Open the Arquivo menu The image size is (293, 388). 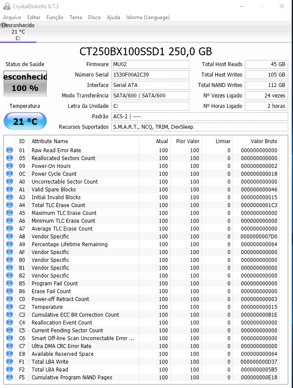click(x=12, y=17)
